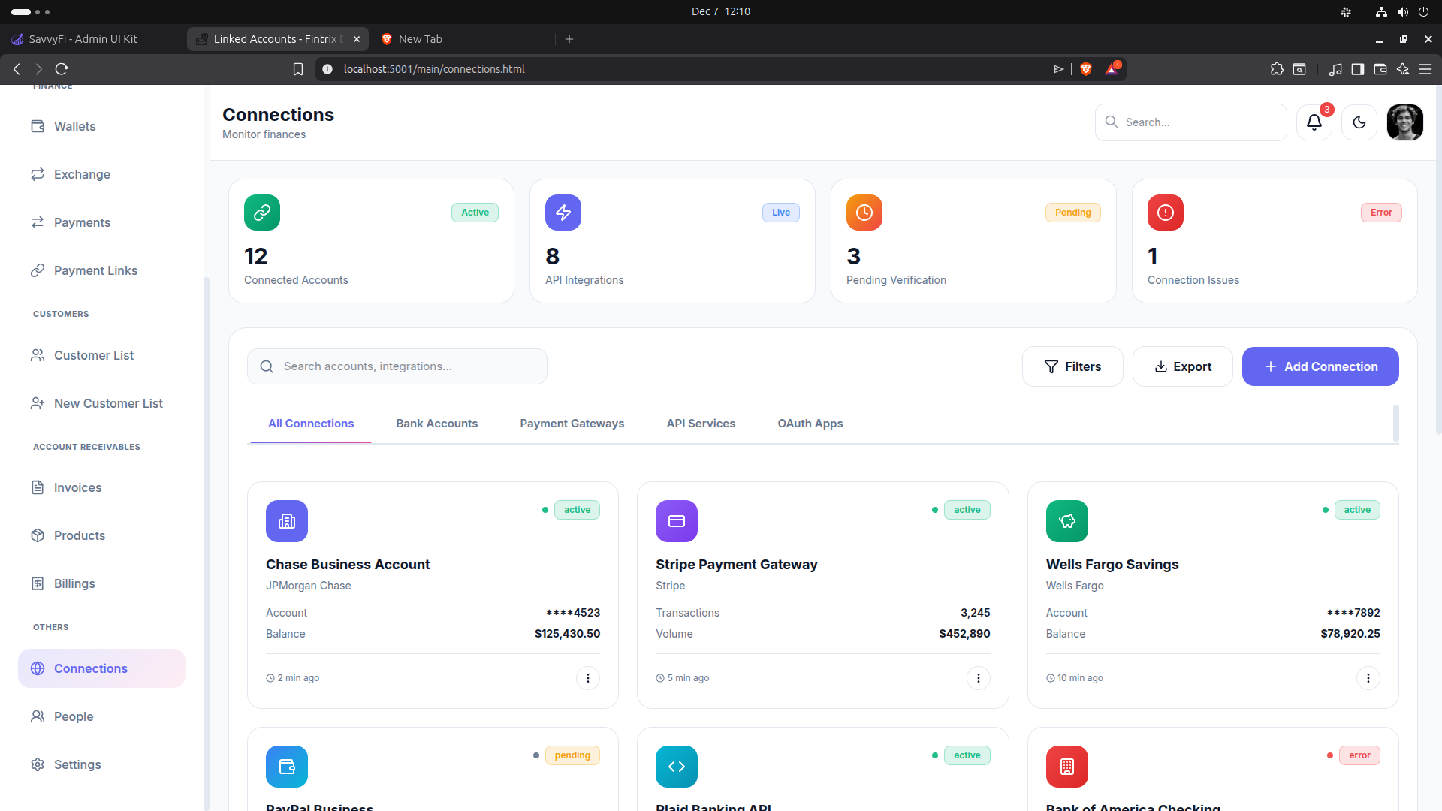
Task: Click the Add Connection button
Action: coord(1320,366)
